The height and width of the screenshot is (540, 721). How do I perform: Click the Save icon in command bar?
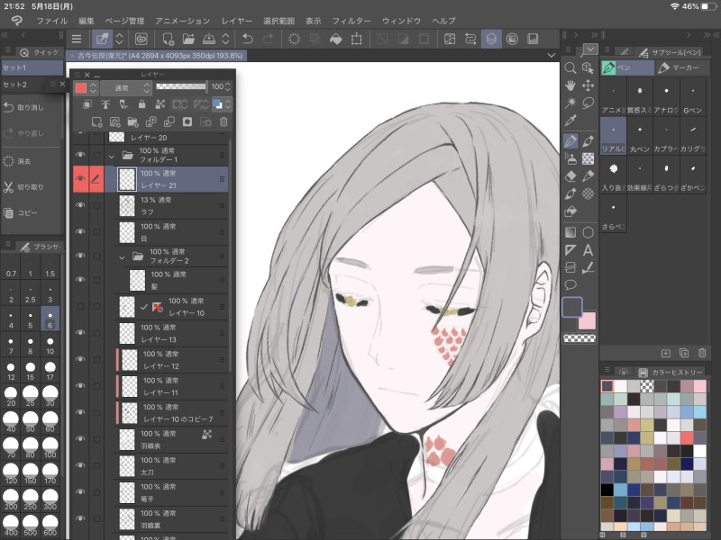(209, 39)
